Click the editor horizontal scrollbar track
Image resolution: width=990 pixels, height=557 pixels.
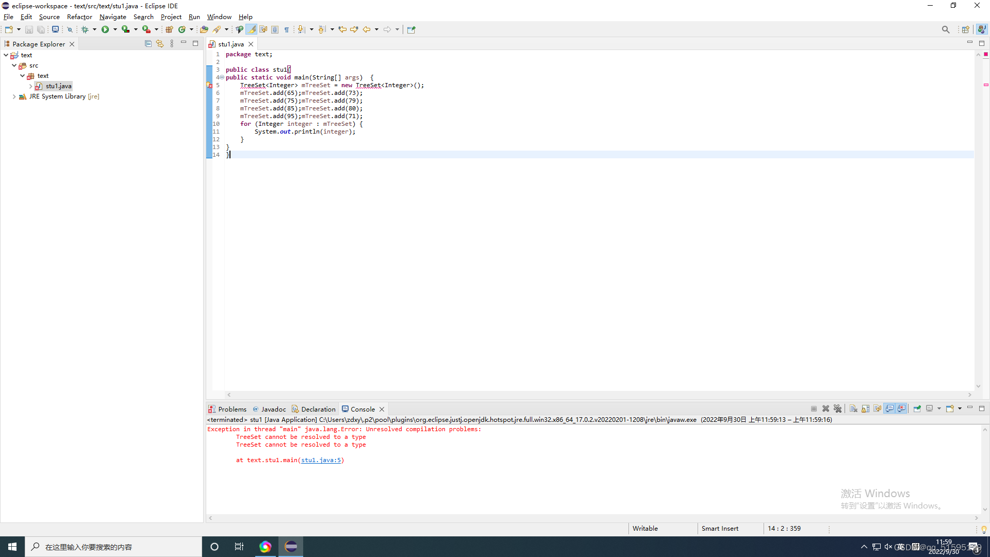(x=598, y=395)
